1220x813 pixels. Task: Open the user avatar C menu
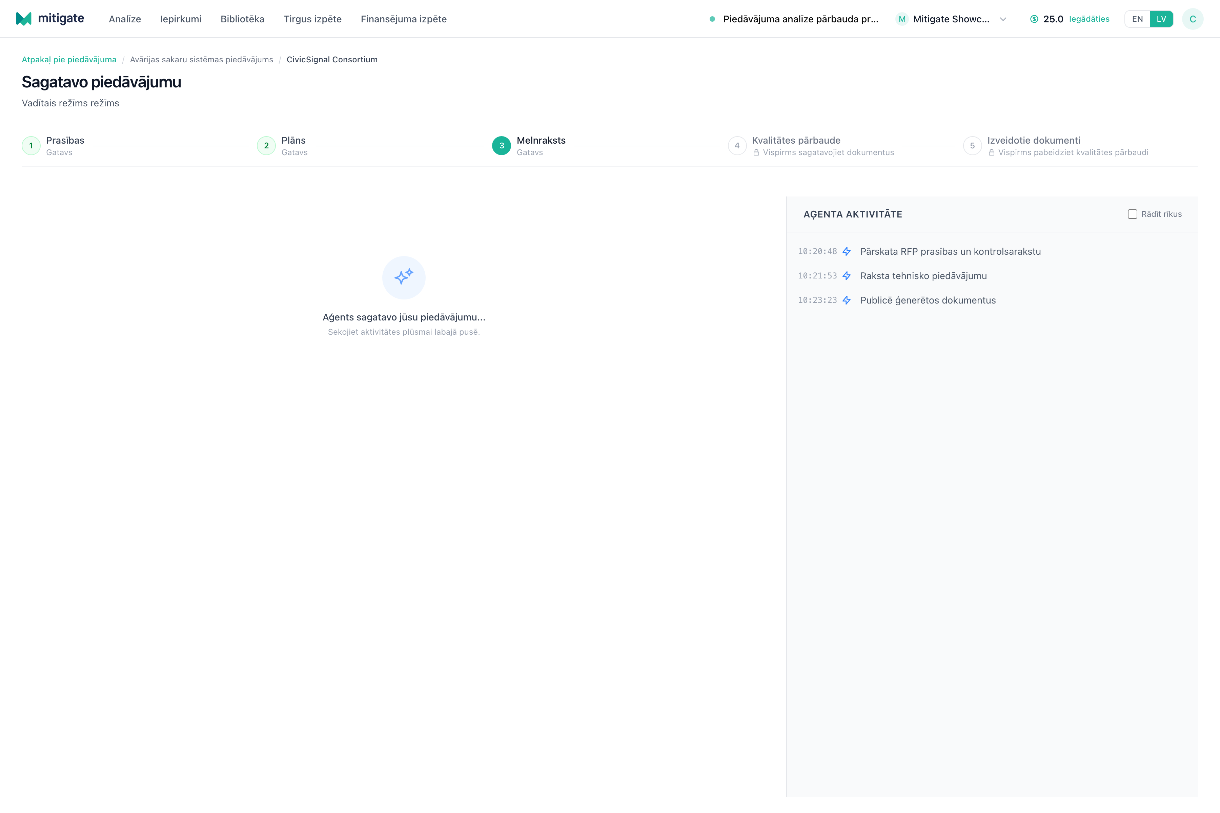1193,19
